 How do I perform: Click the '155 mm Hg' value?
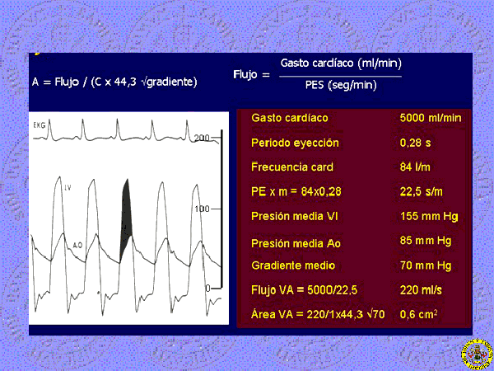429,216
